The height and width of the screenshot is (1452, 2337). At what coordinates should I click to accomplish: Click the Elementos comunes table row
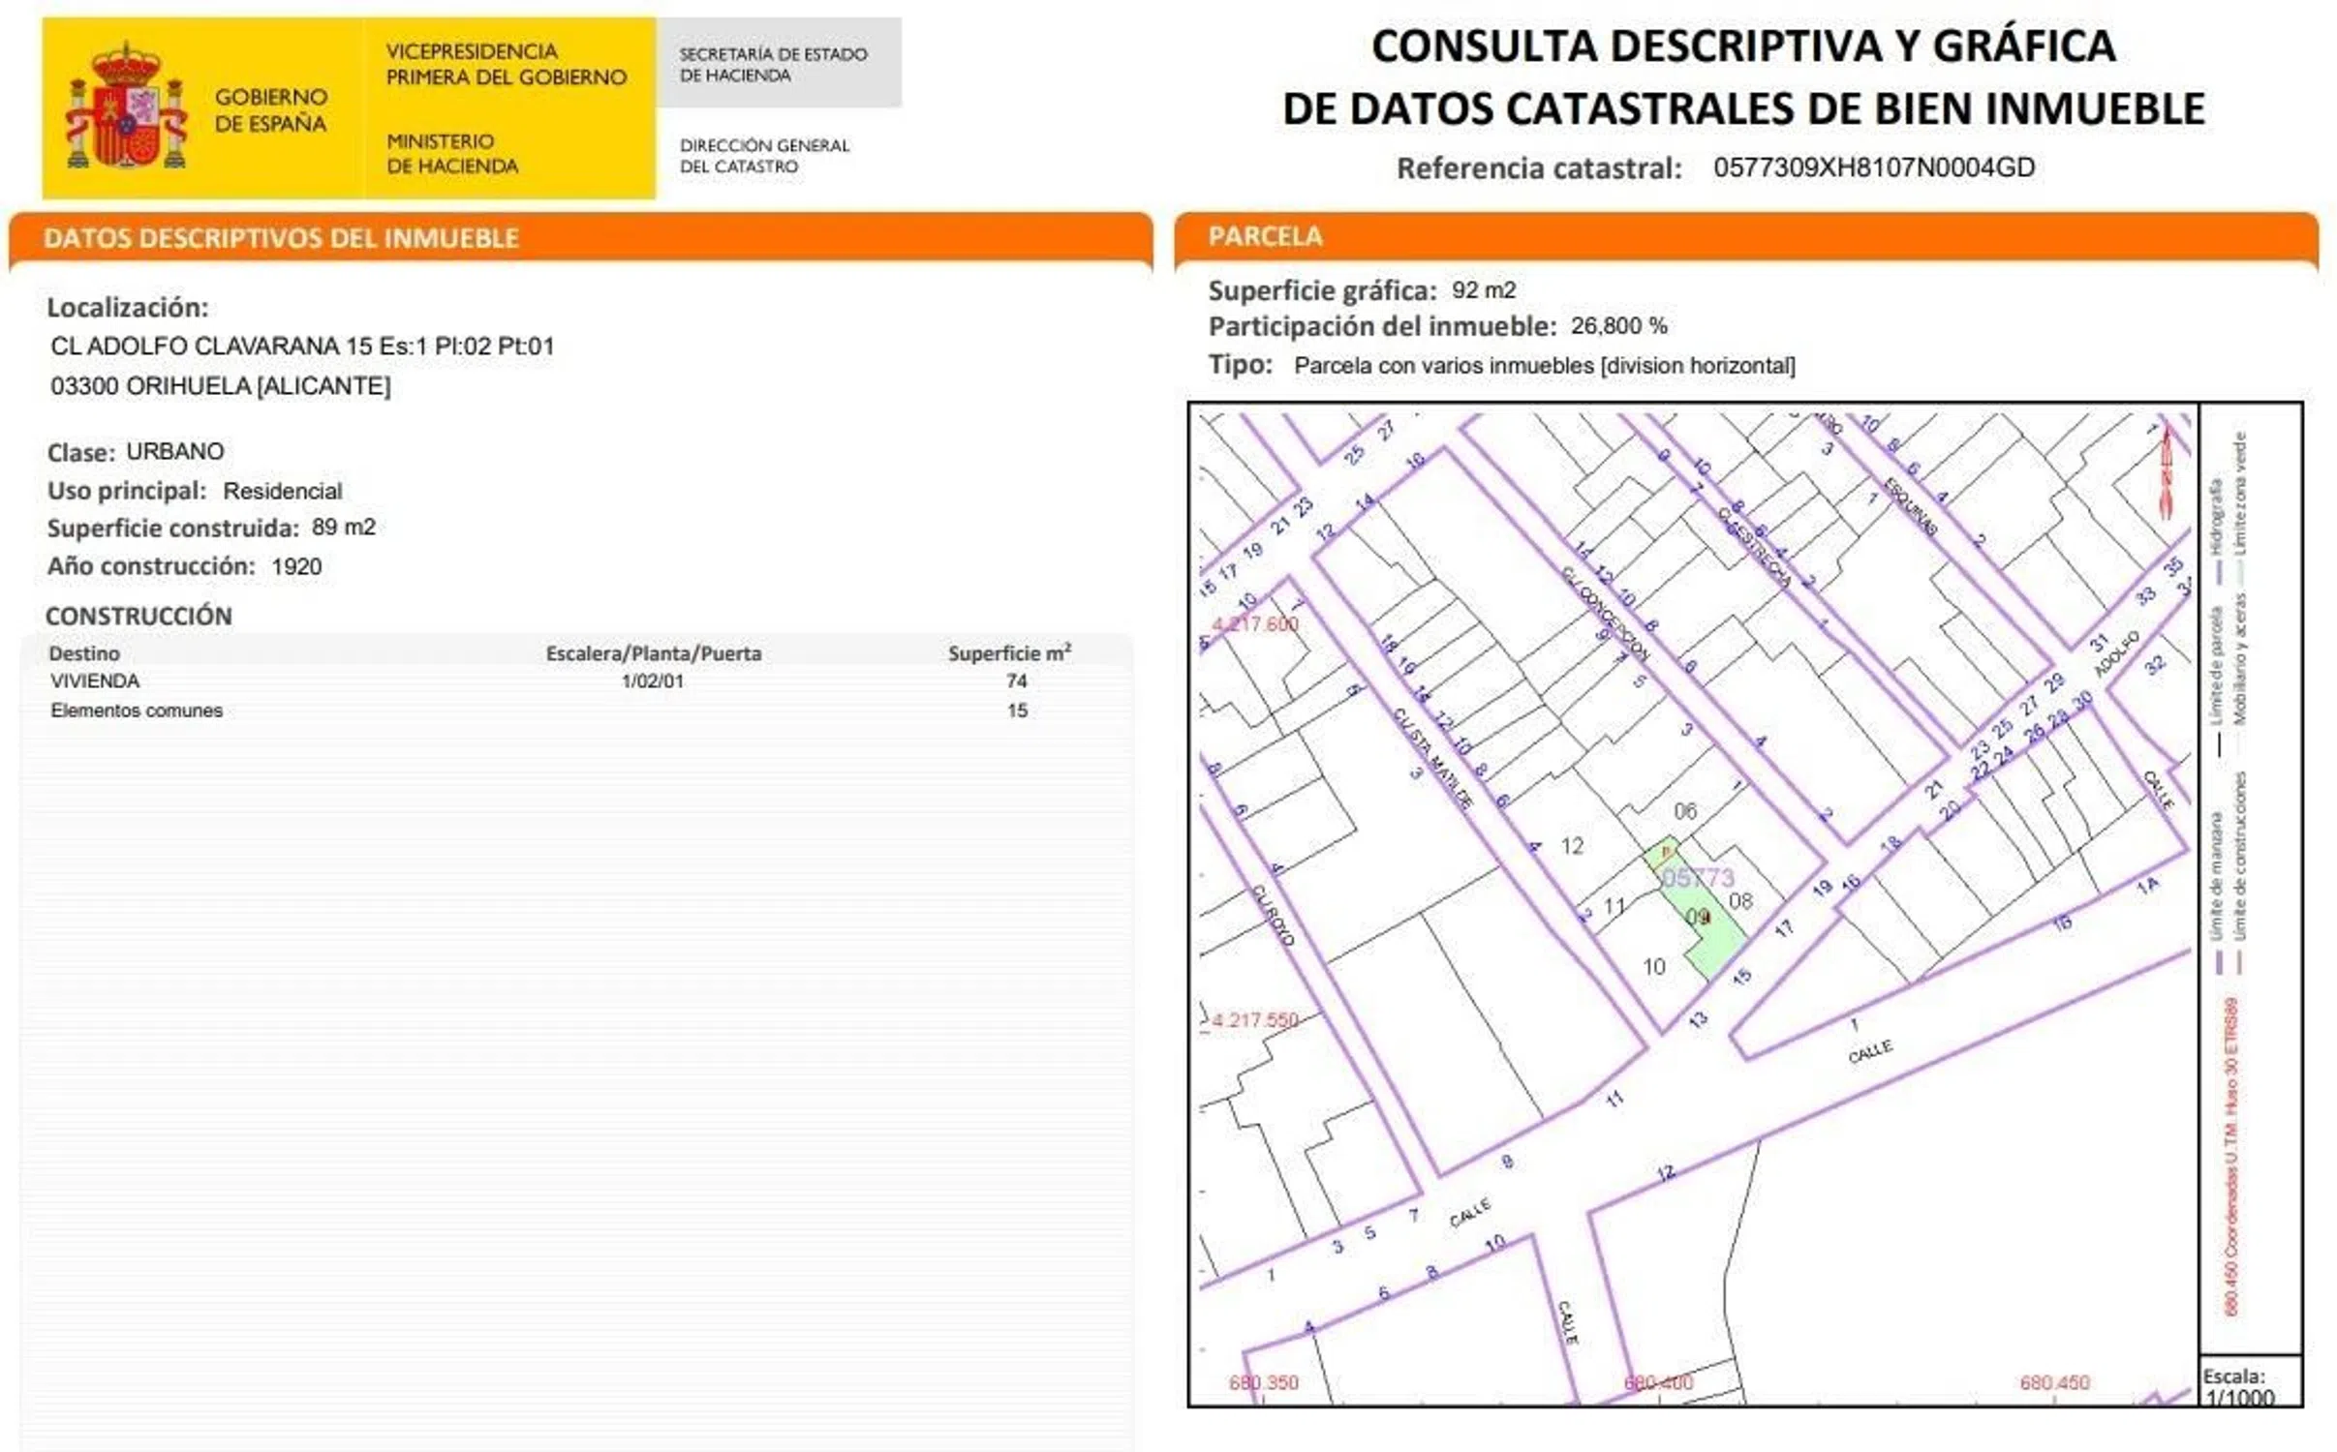point(137,711)
